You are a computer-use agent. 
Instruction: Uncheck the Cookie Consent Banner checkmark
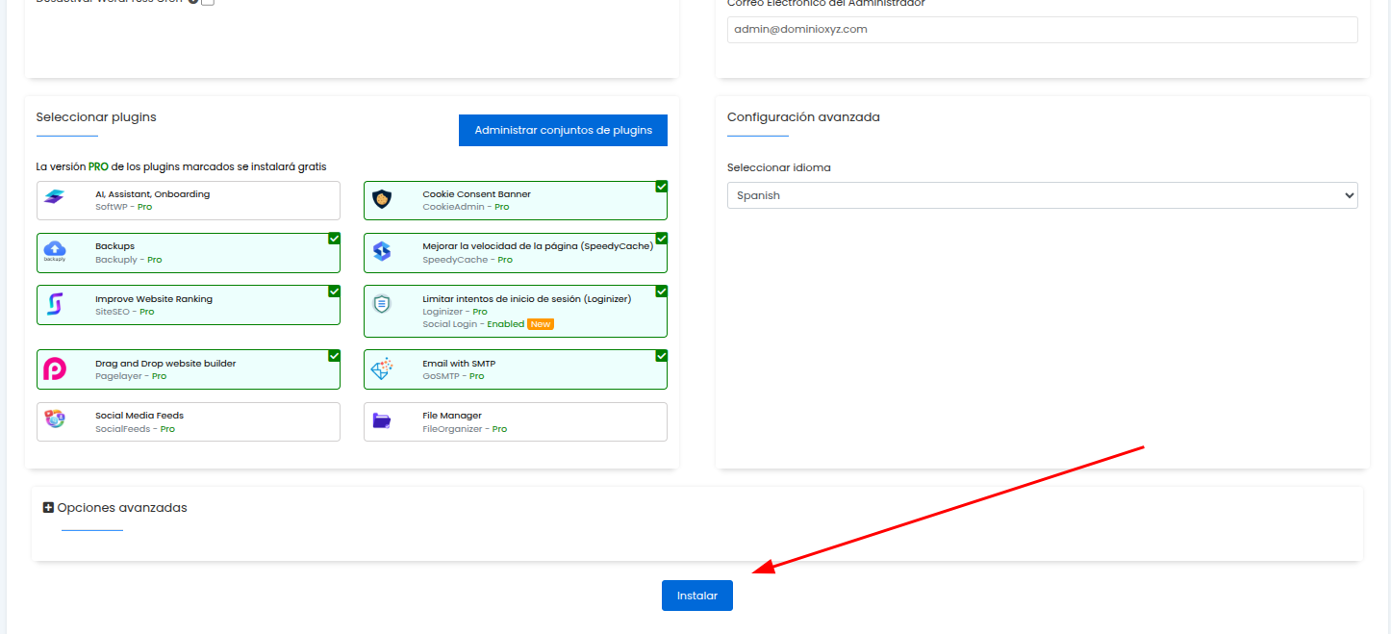pos(661,187)
